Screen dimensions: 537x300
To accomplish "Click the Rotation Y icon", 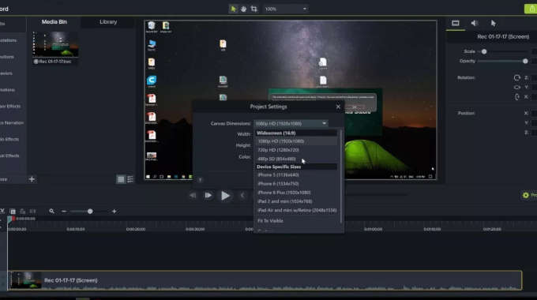I will 516,88.
